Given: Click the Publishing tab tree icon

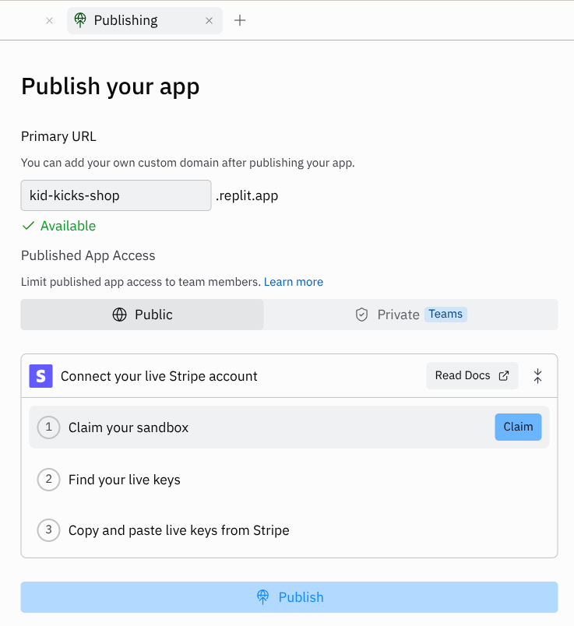Looking at the screenshot, I should (x=80, y=20).
